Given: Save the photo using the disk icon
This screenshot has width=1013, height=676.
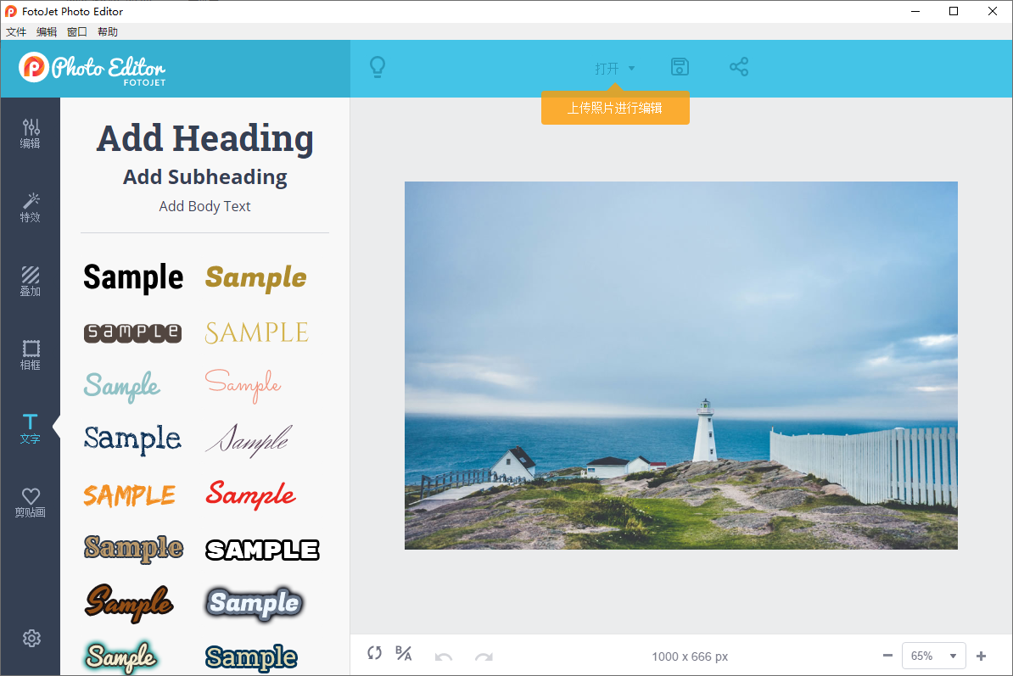Looking at the screenshot, I should point(680,68).
